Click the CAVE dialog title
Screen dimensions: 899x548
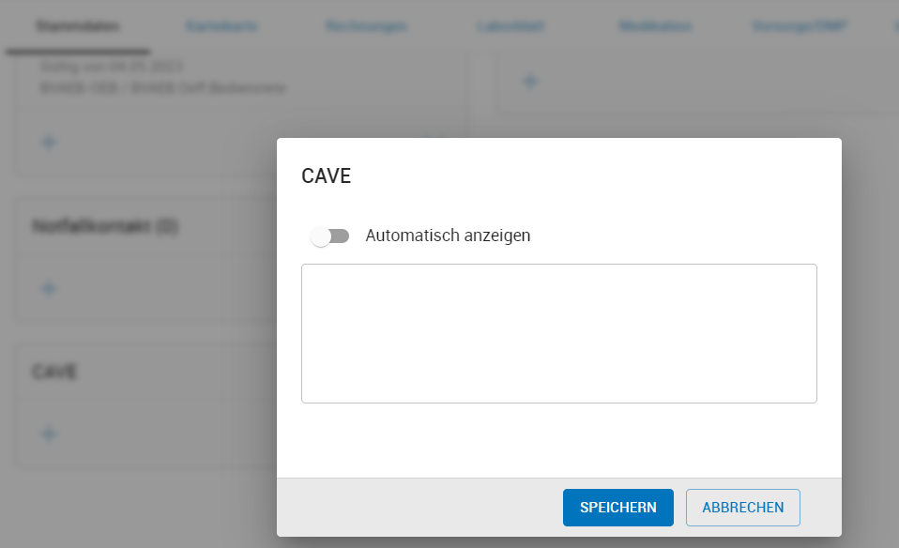coord(326,175)
